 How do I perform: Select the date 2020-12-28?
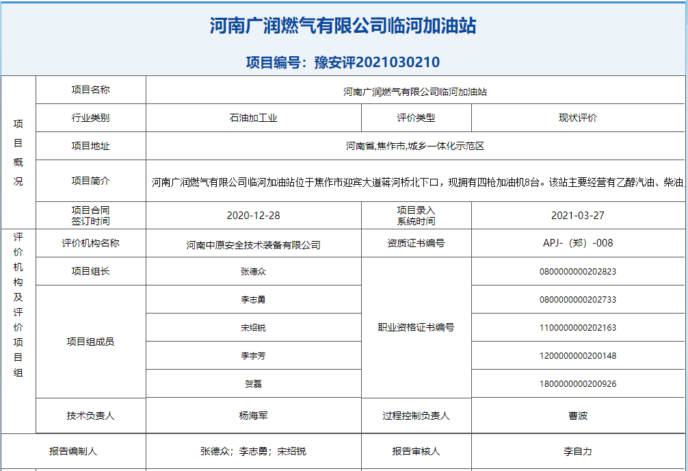(254, 215)
